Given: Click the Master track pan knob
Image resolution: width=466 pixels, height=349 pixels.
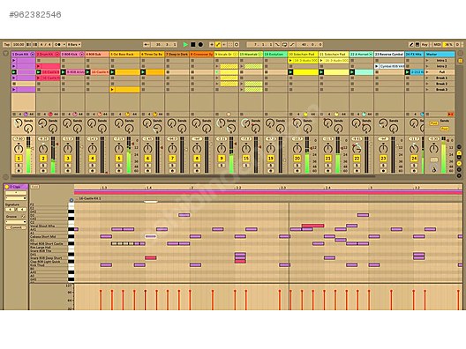Looking at the screenshot, I should coord(433,148).
